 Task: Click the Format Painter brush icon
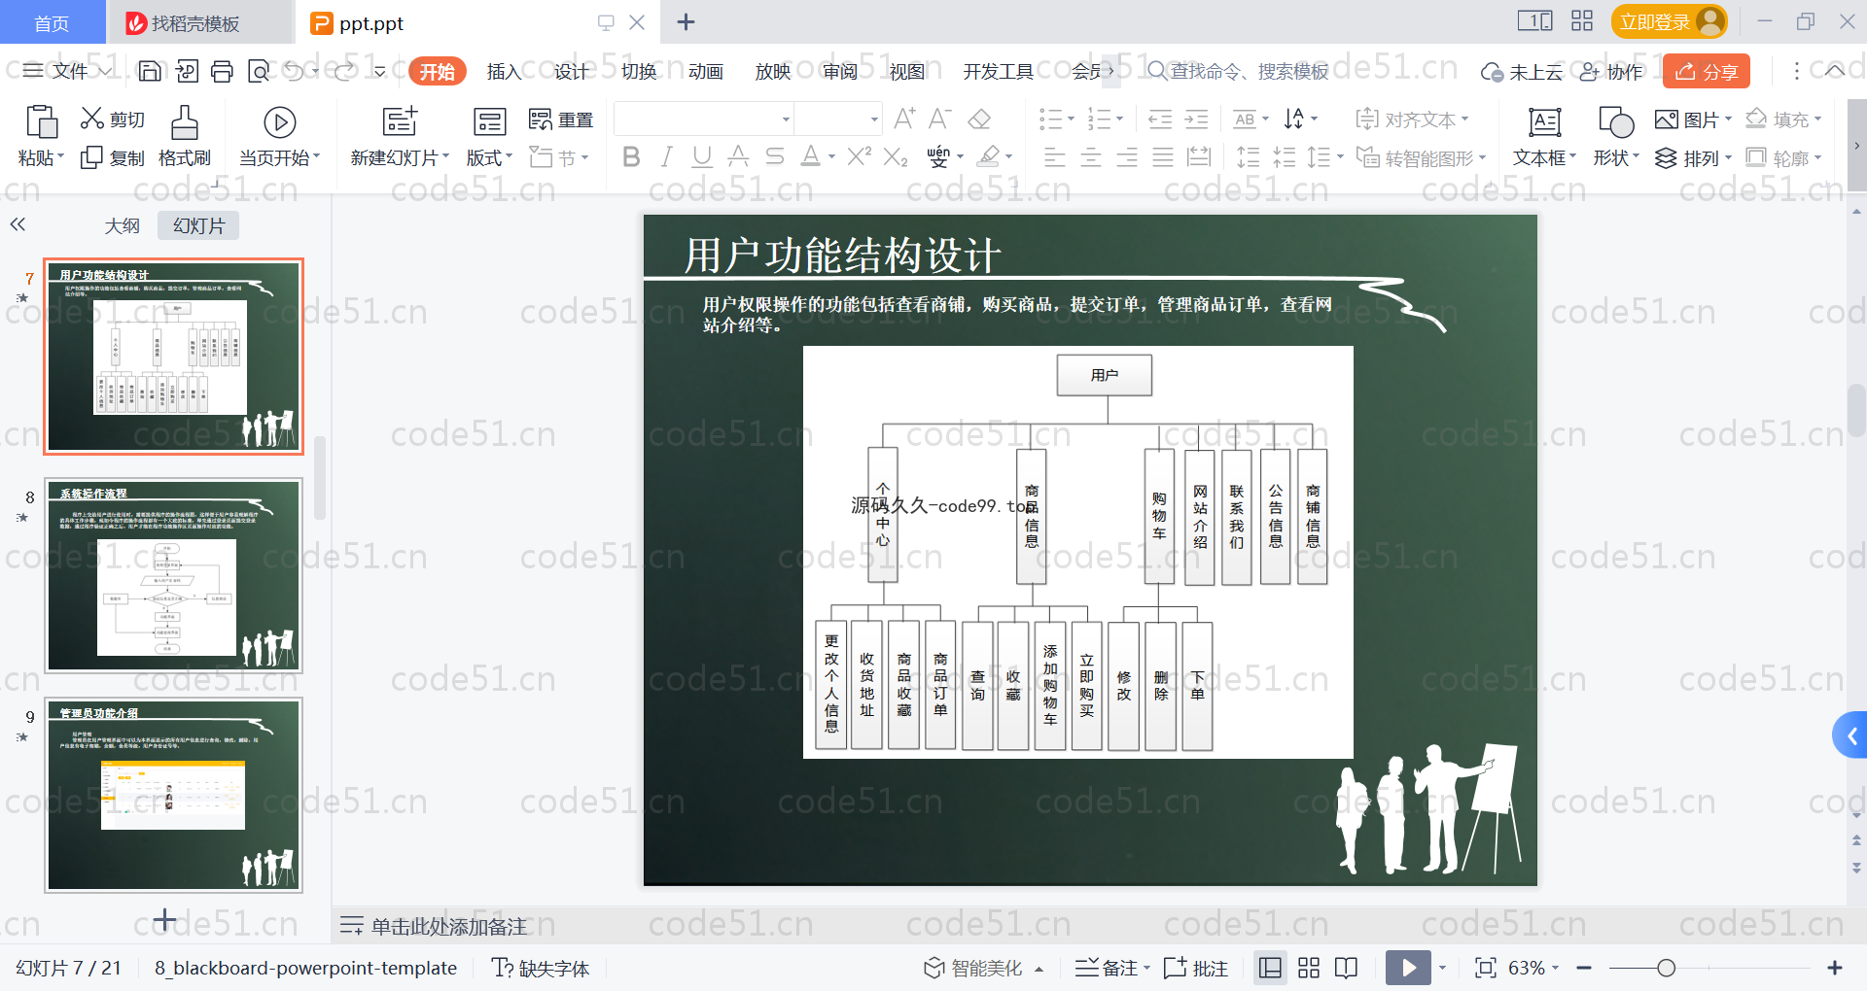(x=184, y=123)
